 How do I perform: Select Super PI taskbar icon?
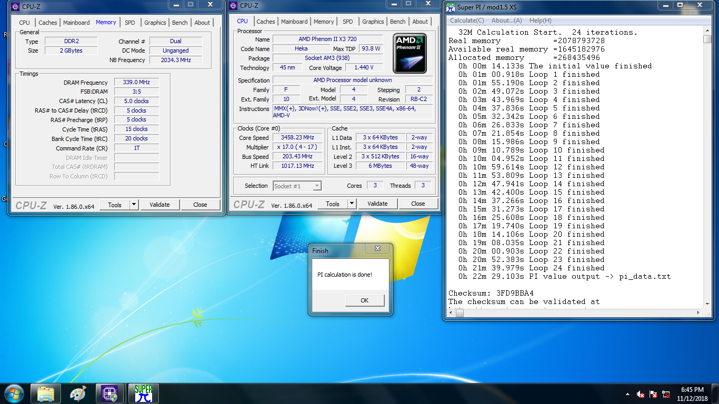point(144,393)
